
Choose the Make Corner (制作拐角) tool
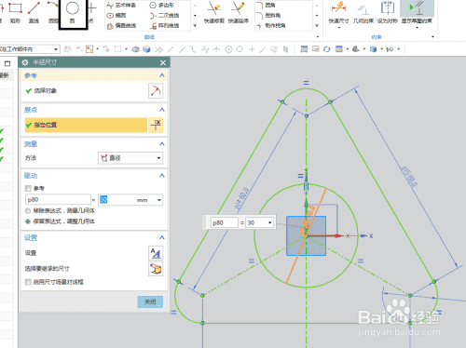(271, 26)
